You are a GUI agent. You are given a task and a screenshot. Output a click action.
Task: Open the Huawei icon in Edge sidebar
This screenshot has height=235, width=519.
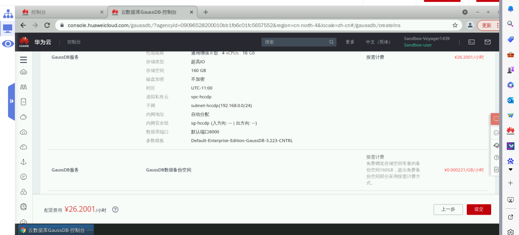(x=511, y=131)
